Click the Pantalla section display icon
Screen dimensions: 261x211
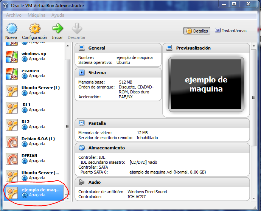pyautogui.click(x=82, y=123)
